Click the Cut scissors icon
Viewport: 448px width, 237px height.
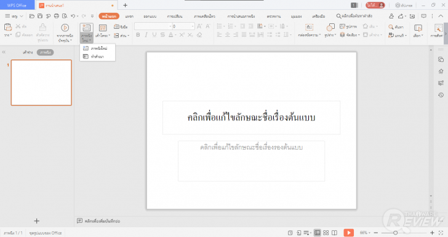pos(18,26)
